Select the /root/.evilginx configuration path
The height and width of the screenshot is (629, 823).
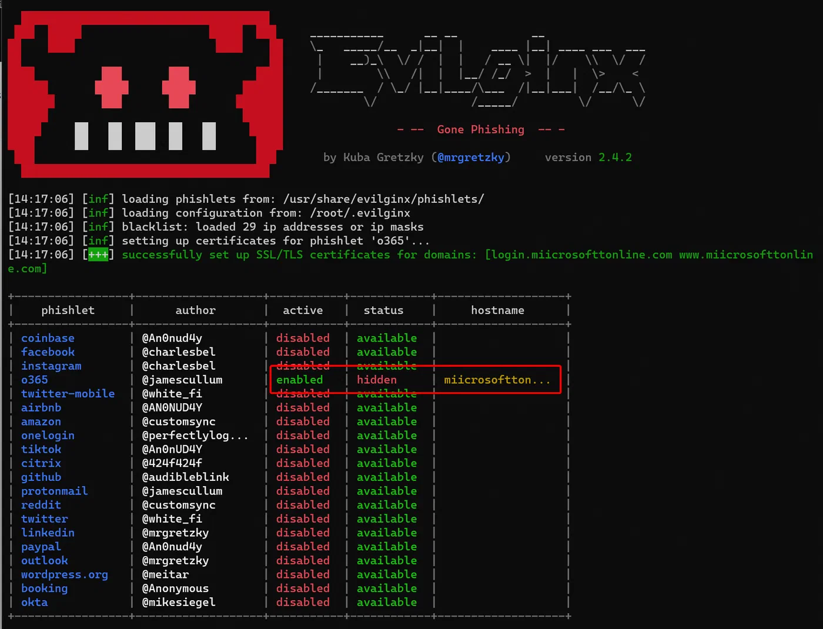[x=360, y=213]
